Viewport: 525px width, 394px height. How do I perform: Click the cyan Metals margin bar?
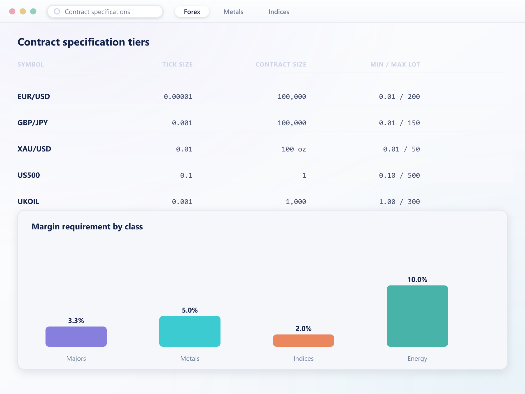190,331
